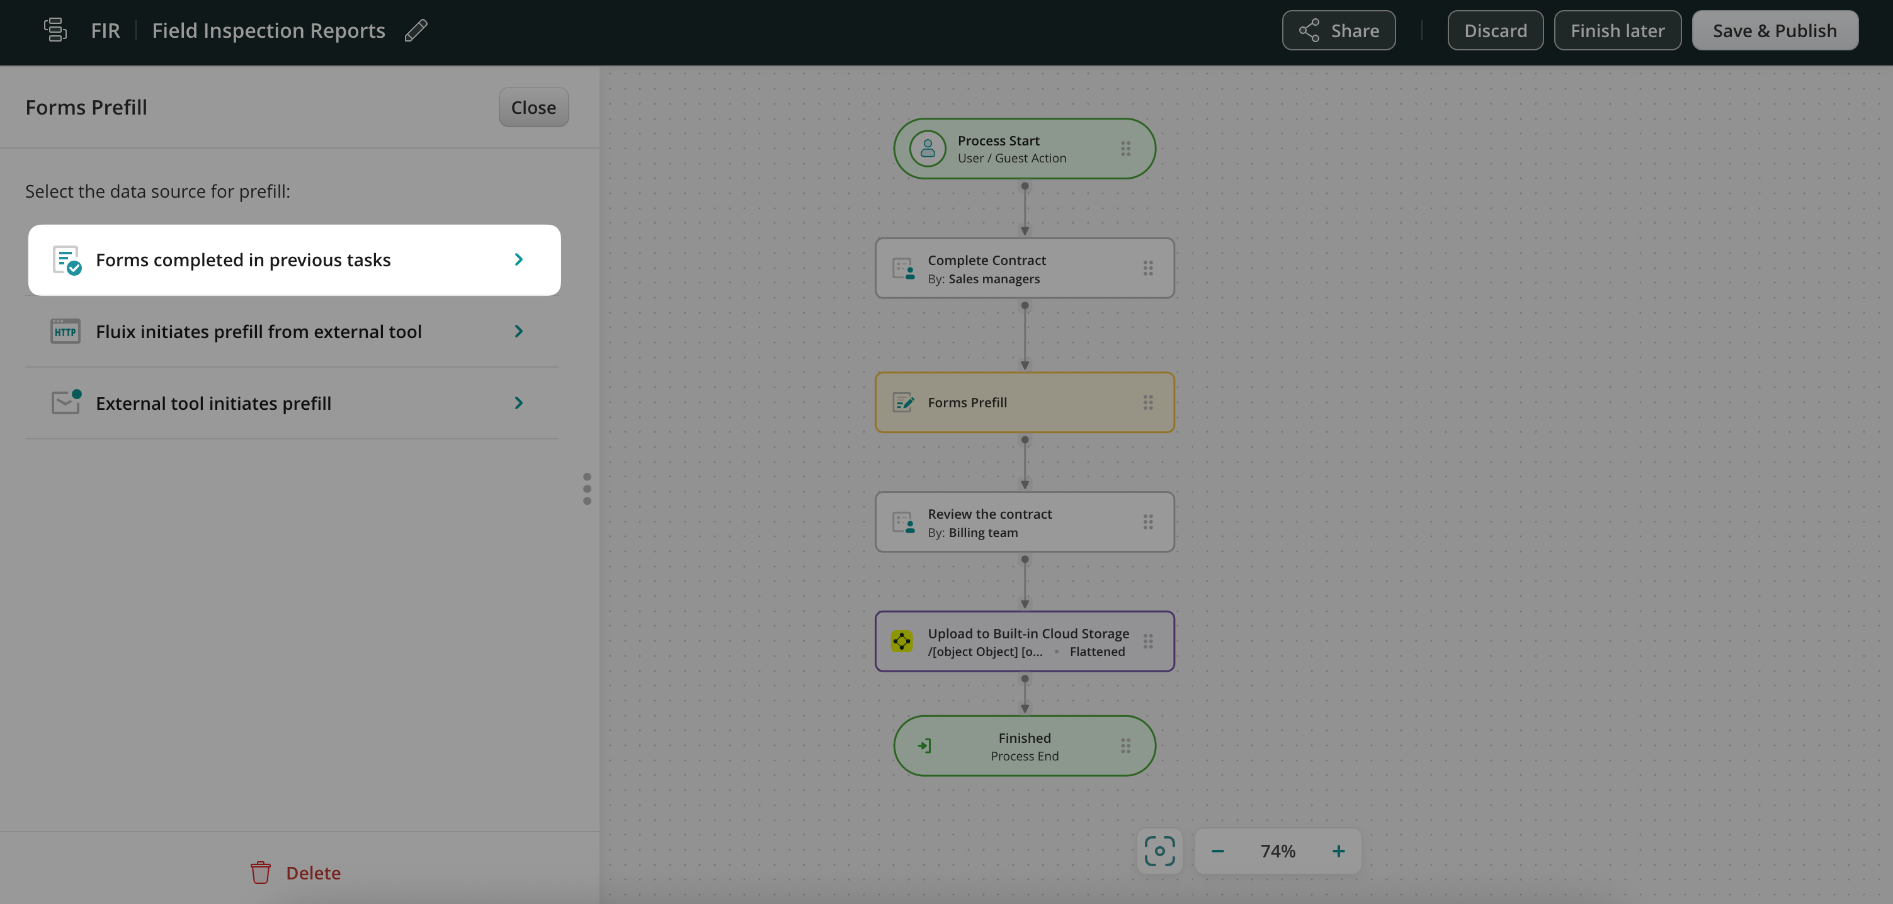Click the Discard button

[x=1495, y=31]
